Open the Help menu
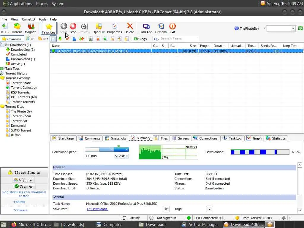 53,19
